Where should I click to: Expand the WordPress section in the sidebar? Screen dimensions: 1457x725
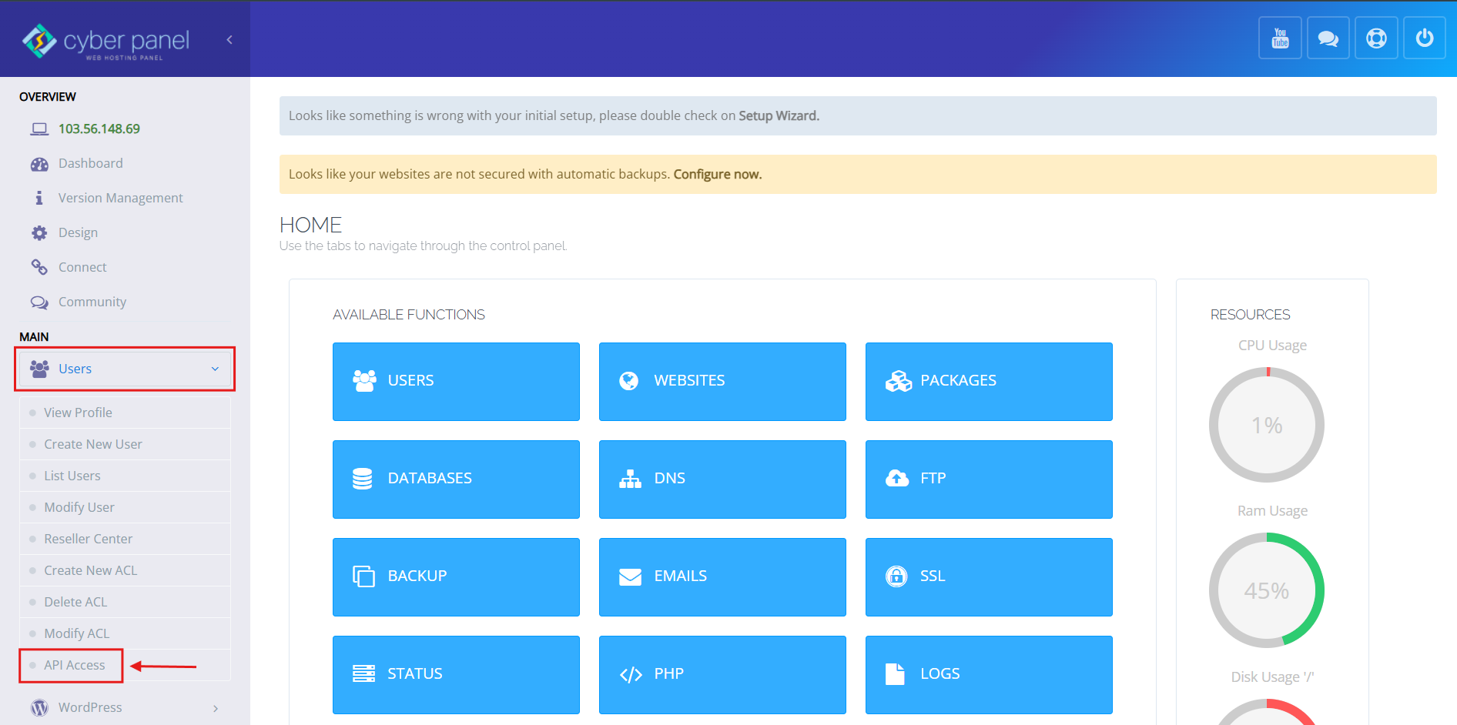(x=124, y=707)
